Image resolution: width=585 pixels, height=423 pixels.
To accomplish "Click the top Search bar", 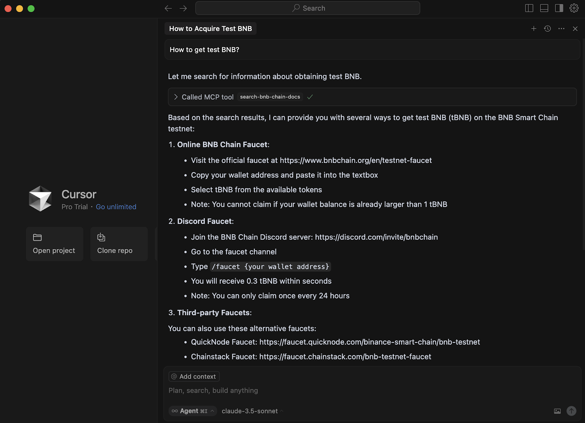I will 307,8.
